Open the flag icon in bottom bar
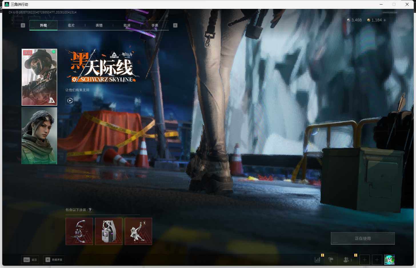Image resolution: width=416 pixels, height=268 pixels. coord(331,259)
